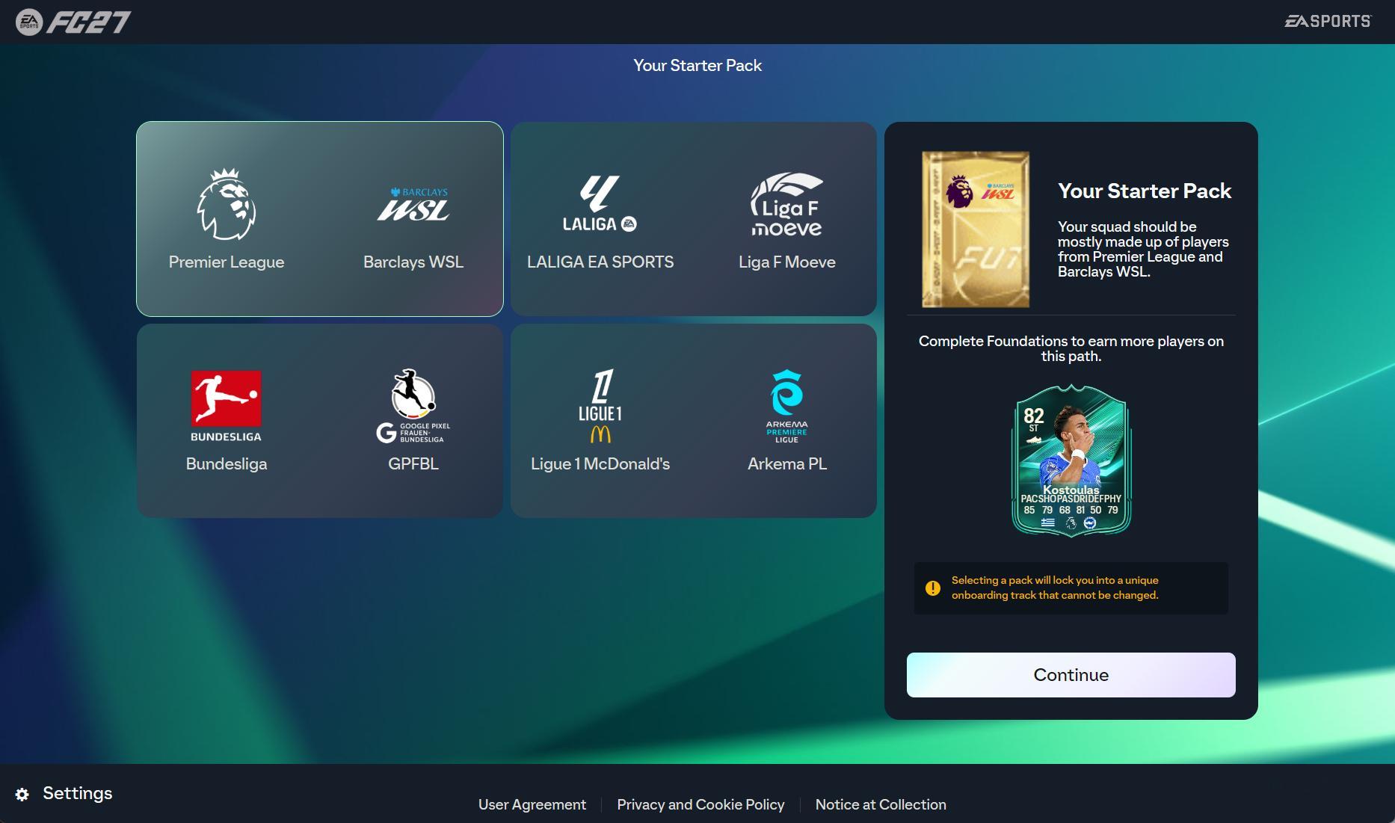Choose the Ligue 1 McDonald's logo
This screenshot has width=1395, height=823.
600,406
